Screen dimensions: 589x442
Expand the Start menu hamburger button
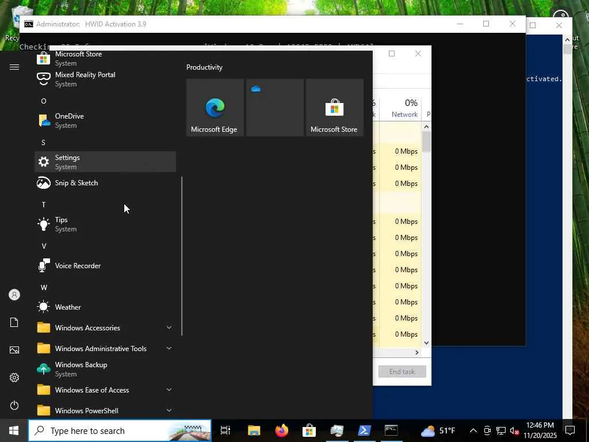click(x=14, y=67)
